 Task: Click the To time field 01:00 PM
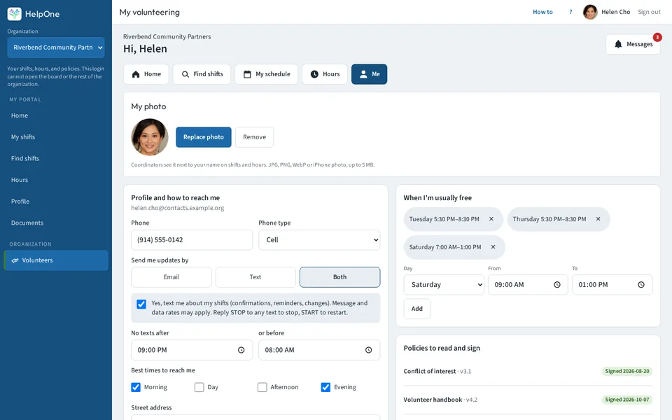[612, 285]
